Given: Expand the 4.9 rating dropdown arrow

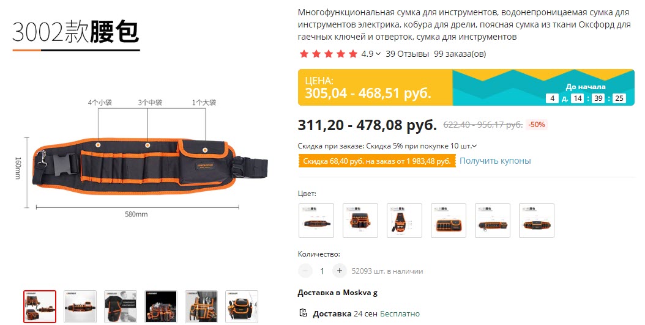Looking at the screenshot, I should pos(378,54).
